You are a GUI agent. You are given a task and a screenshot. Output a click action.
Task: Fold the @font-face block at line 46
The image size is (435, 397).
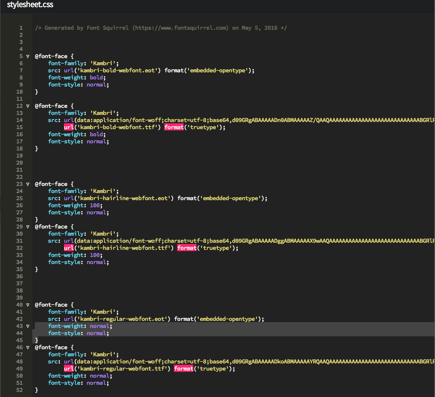click(x=27, y=347)
